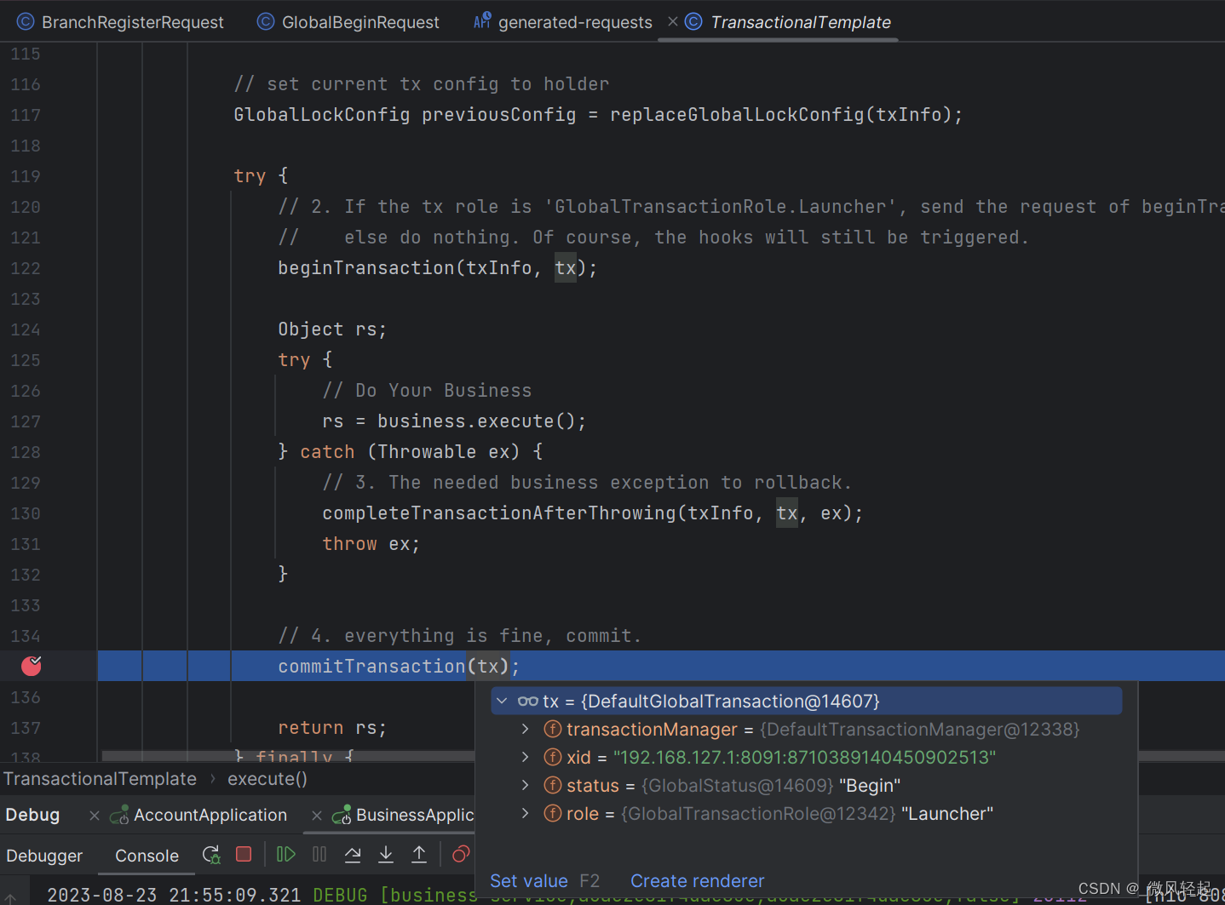
Task: Click TransactionalTemplate in the breadcrumb
Action: coord(100,778)
